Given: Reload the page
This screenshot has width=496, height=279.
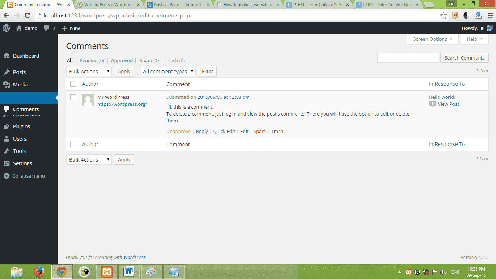Looking at the screenshot, I should 27,16.
